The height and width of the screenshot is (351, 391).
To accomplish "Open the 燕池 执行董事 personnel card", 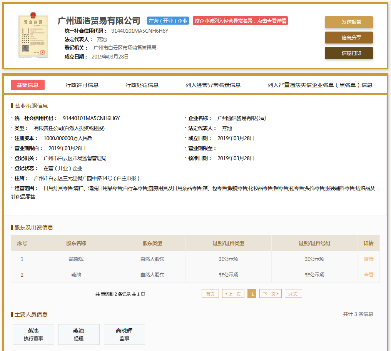I will tap(33, 334).
